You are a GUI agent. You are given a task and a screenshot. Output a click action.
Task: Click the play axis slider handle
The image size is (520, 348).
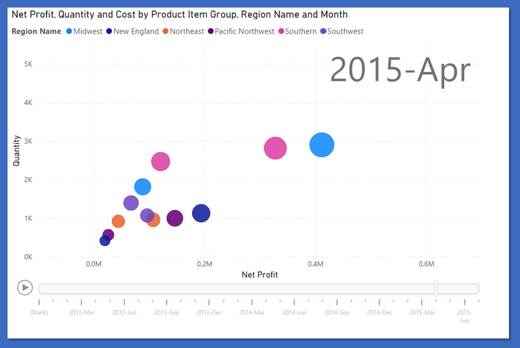(x=436, y=288)
